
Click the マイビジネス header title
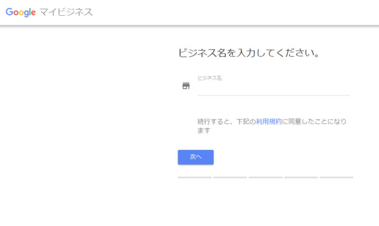66,12
